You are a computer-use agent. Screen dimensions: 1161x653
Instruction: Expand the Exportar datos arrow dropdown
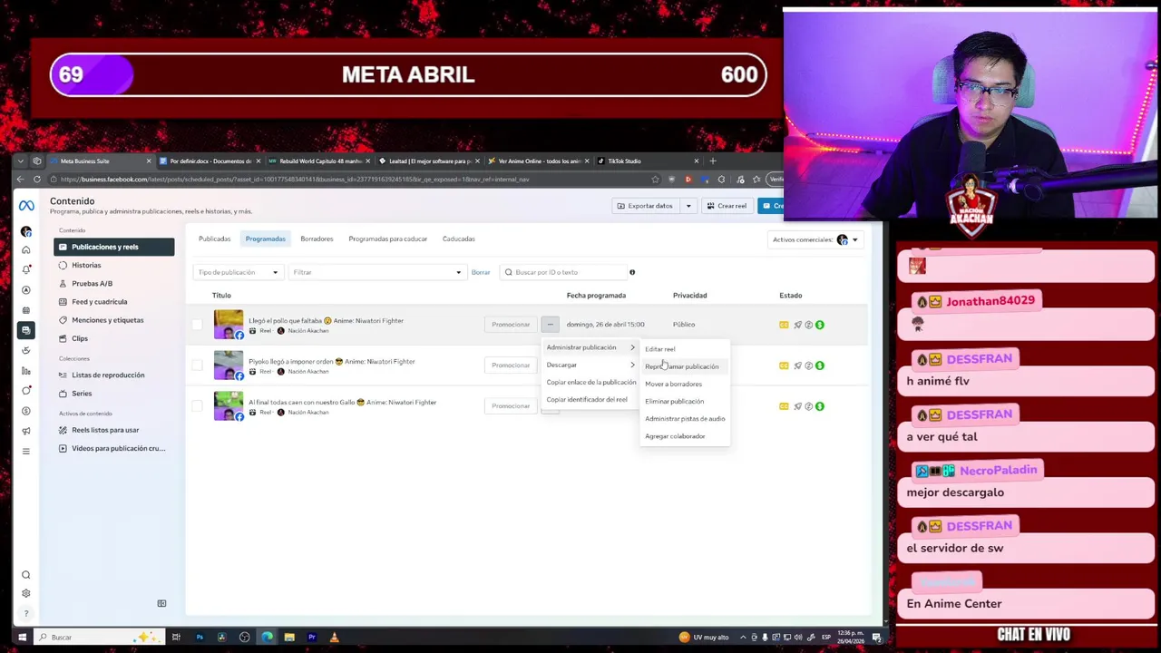click(x=688, y=206)
